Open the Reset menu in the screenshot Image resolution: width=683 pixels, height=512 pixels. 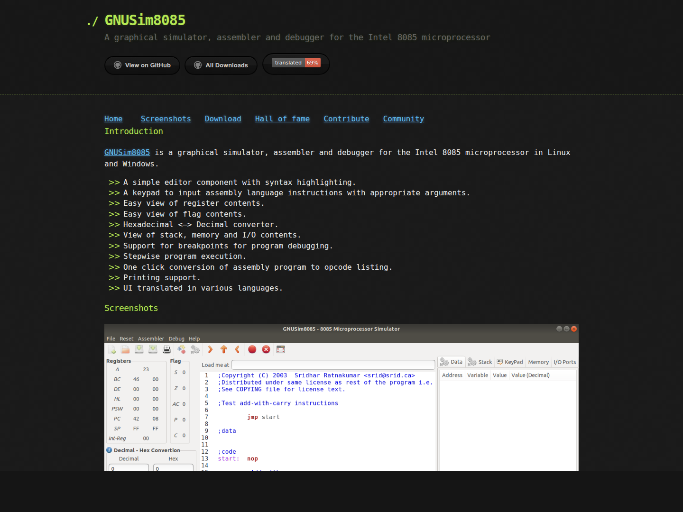pos(127,339)
